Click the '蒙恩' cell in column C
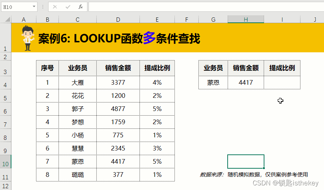This screenshot has width=324, height=190. click(x=77, y=162)
